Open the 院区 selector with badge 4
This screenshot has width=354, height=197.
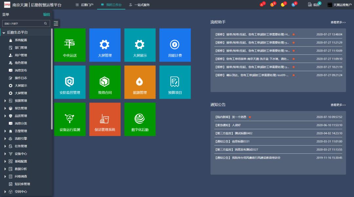click(x=314, y=5)
